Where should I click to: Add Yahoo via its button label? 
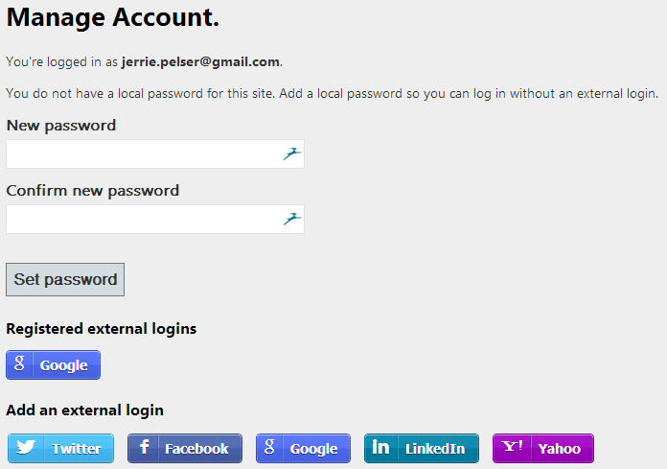[559, 449]
